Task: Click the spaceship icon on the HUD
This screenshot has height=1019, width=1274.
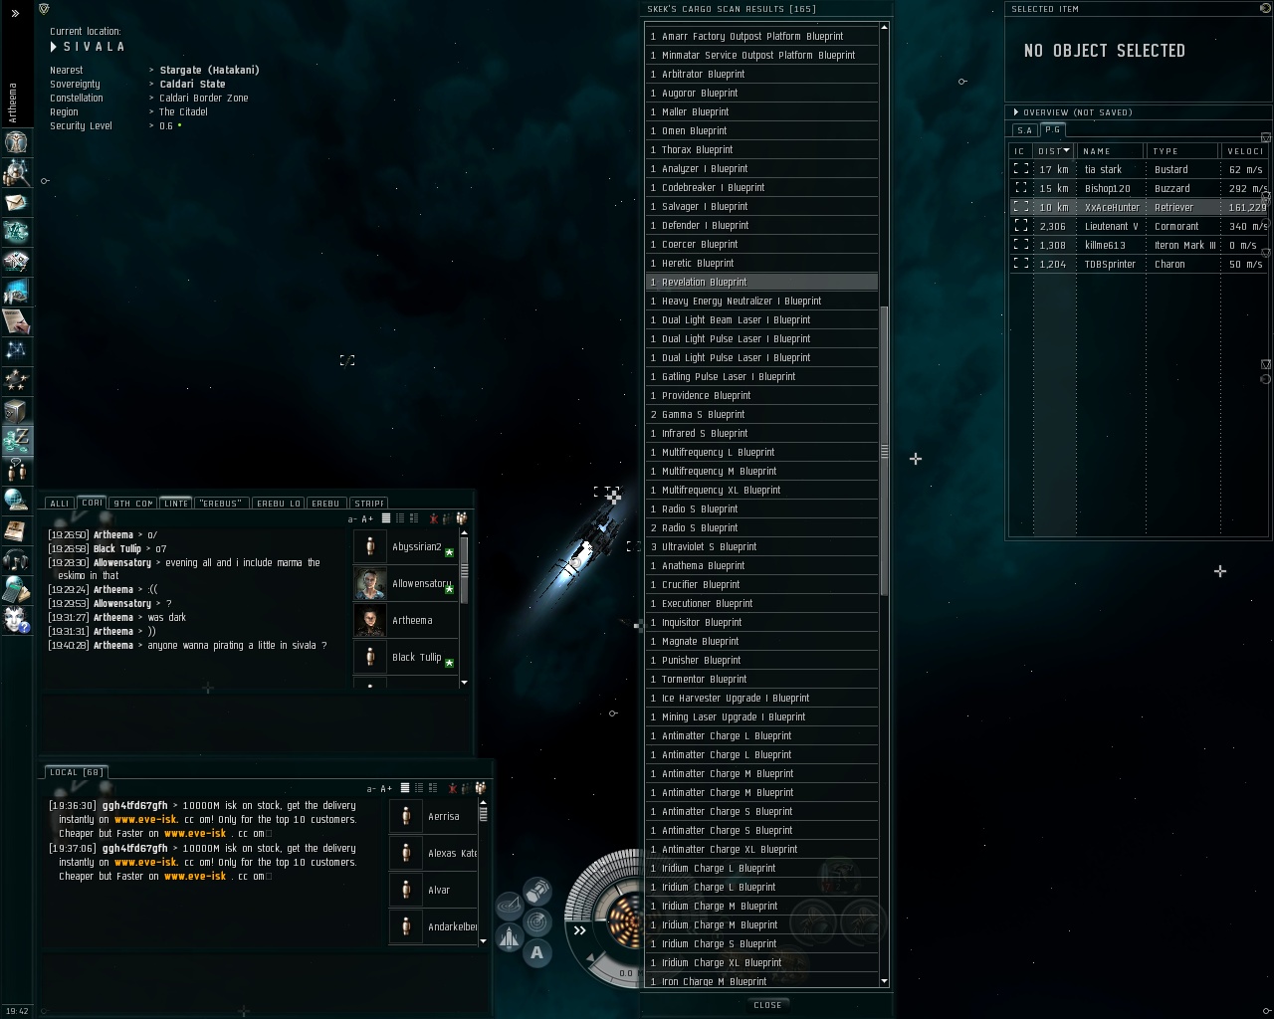Action: click(510, 937)
